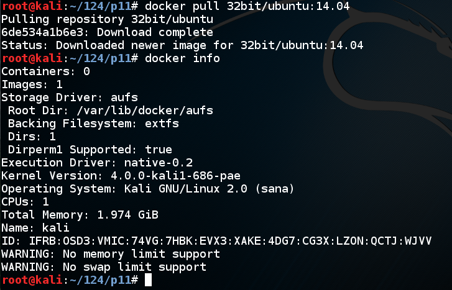Image resolution: width=452 pixels, height=290 pixels.
Task: Click the 'Images: 1' line
Action: point(32,84)
